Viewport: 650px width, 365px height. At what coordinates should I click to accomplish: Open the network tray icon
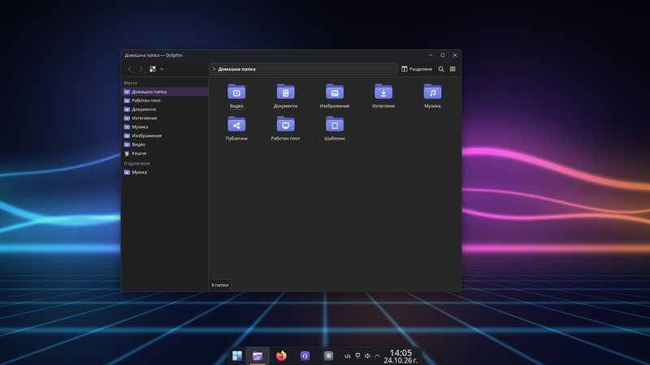(x=357, y=356)
